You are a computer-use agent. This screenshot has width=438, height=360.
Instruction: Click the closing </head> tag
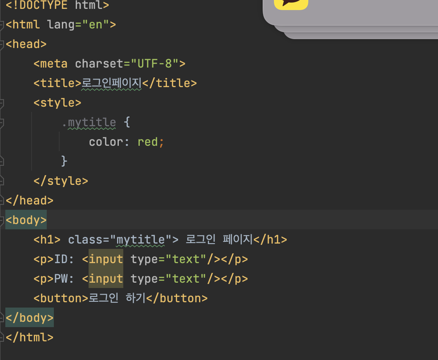(x=30, y=200)
